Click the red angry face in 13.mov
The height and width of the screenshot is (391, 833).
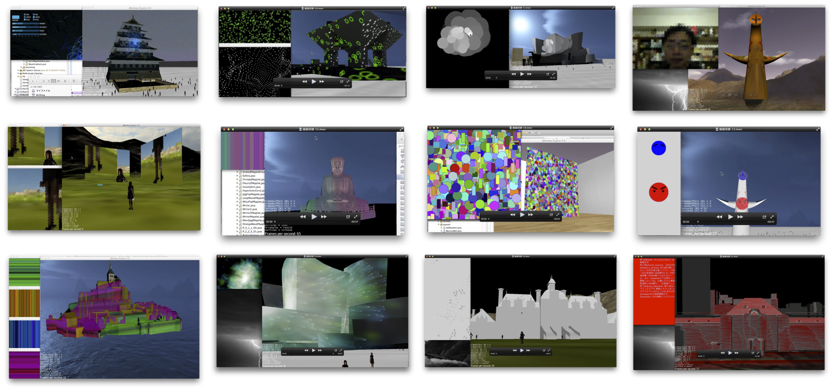tap(659, 192)
